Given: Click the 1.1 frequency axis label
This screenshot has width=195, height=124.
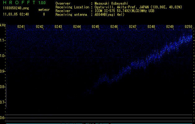Looking at the screenshot, I should click(2, 40).
